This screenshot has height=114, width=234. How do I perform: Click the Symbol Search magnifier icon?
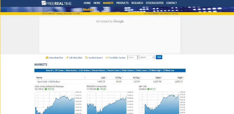click(87, 57)
